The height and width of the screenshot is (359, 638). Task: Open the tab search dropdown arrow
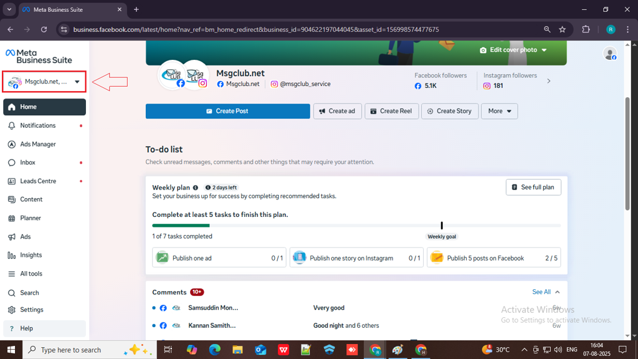(9, 9)
